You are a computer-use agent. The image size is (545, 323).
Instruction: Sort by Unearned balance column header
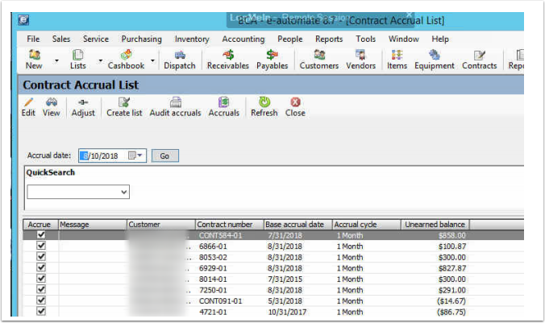click(x=435, y=225)
